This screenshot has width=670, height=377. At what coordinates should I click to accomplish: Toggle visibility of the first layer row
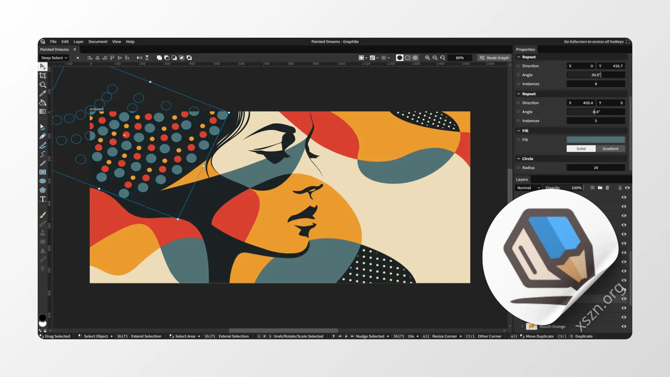[x=624, y=197]
